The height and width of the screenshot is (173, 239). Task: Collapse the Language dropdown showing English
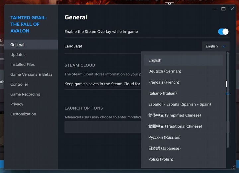click(215, 46)
